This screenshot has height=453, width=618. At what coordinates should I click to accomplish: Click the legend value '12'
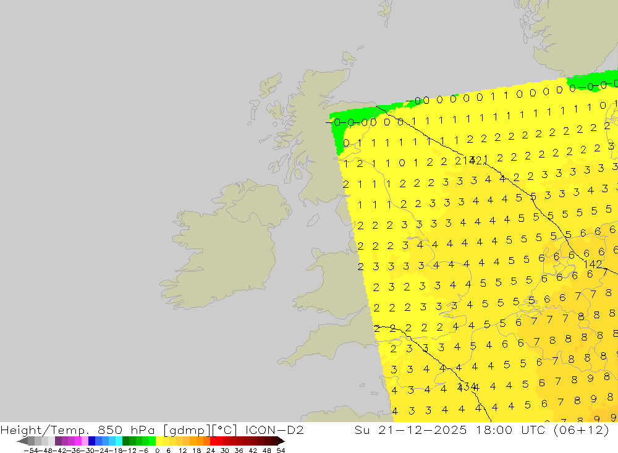pyautogui.click(x=183, y=451)
